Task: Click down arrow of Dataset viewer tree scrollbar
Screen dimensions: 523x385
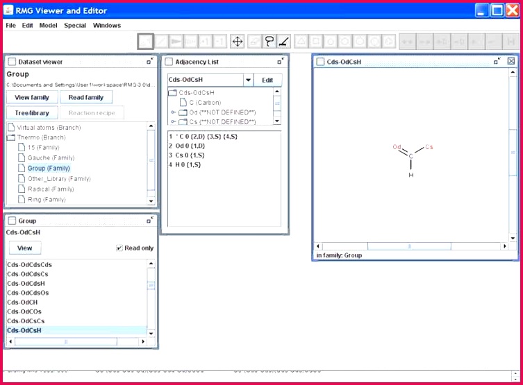Action: (x=151, y=201)
